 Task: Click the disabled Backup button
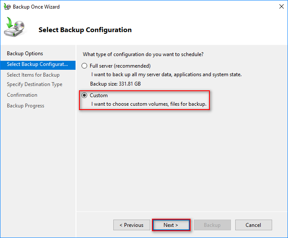212,225
